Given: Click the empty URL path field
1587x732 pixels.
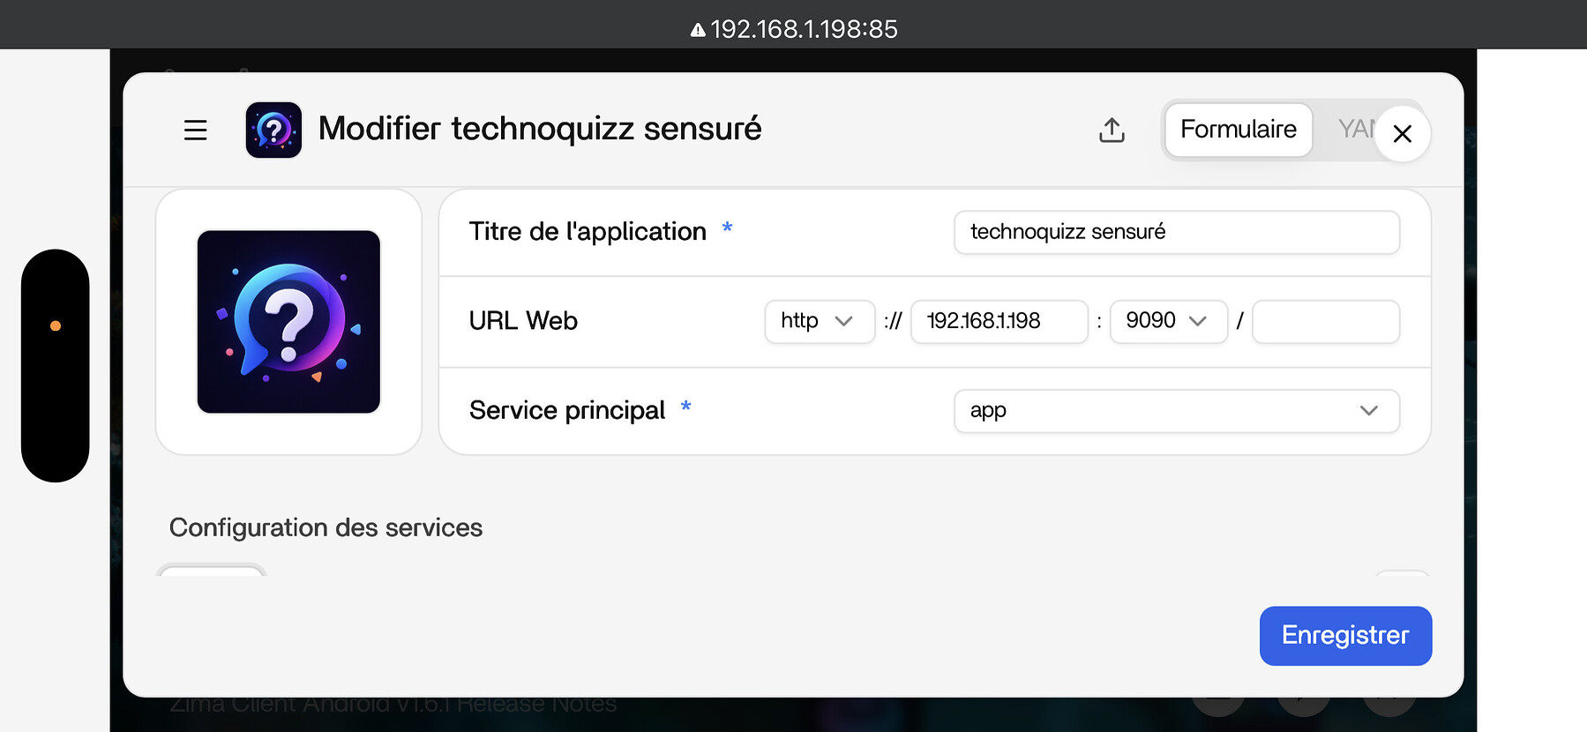Looking at the screenshot, I should click(1325, 321).
